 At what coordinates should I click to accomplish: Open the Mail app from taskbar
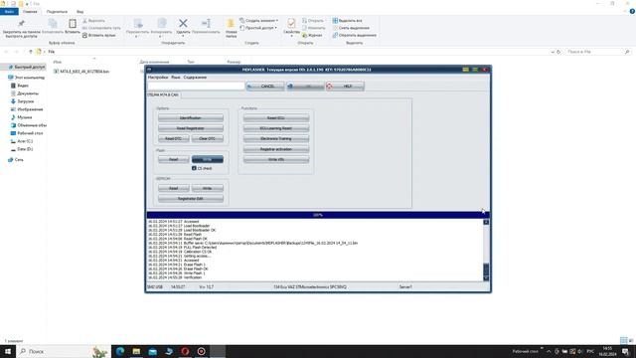coord(152,351)
